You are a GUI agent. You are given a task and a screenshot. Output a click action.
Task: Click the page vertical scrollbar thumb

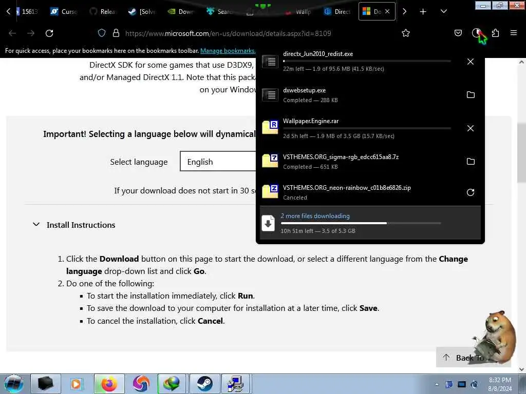click(x=521, y=153)
